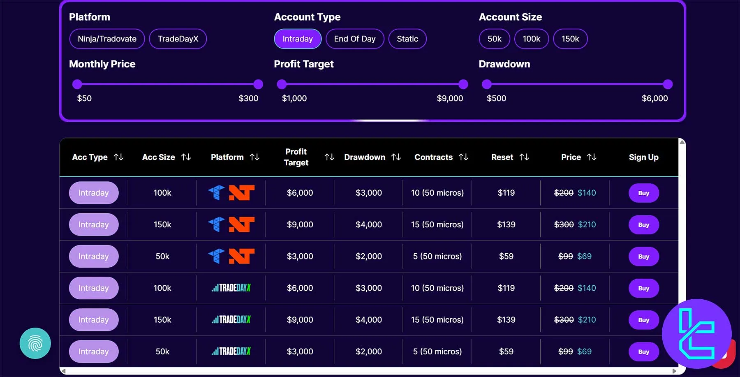
Task: Open the teal logo chat widget
Action: coord(696,333)
